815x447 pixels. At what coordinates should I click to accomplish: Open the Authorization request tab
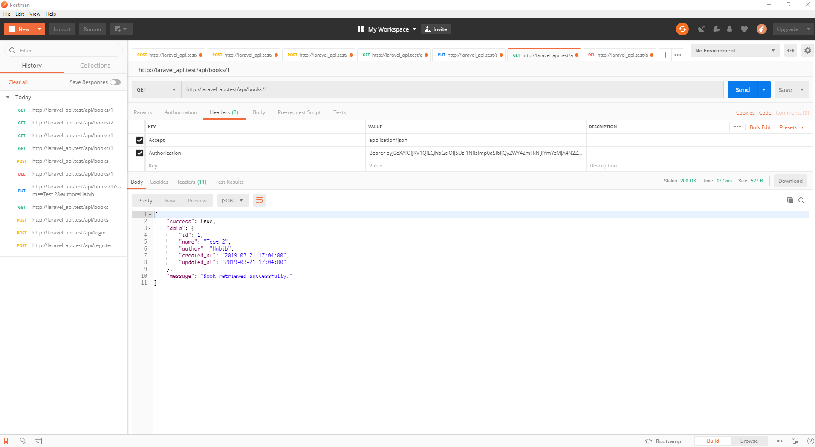181,112
